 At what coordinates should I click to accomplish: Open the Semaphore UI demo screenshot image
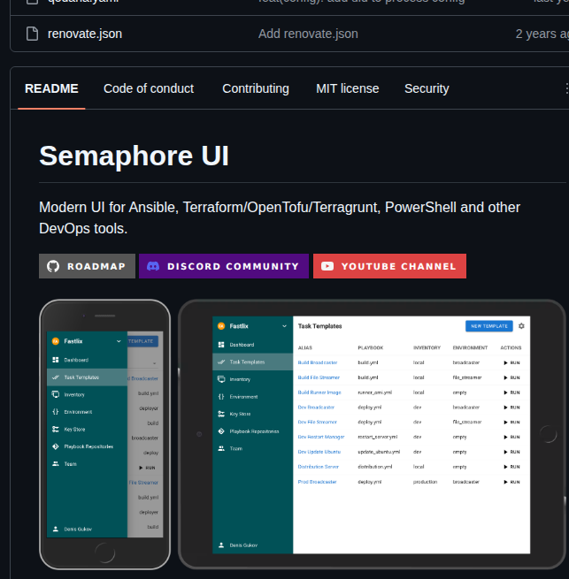click(303, 435)
